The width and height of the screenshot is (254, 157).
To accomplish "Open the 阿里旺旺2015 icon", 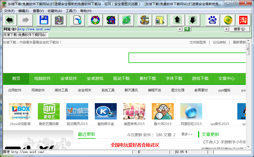I will (x=191, y=111).
